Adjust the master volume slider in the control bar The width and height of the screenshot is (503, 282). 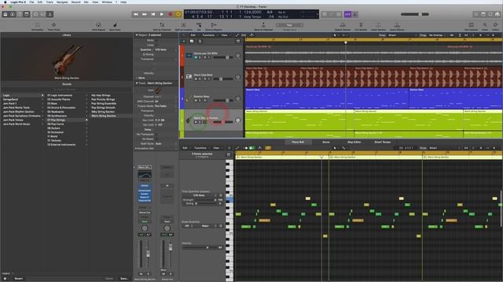[415, 14]
